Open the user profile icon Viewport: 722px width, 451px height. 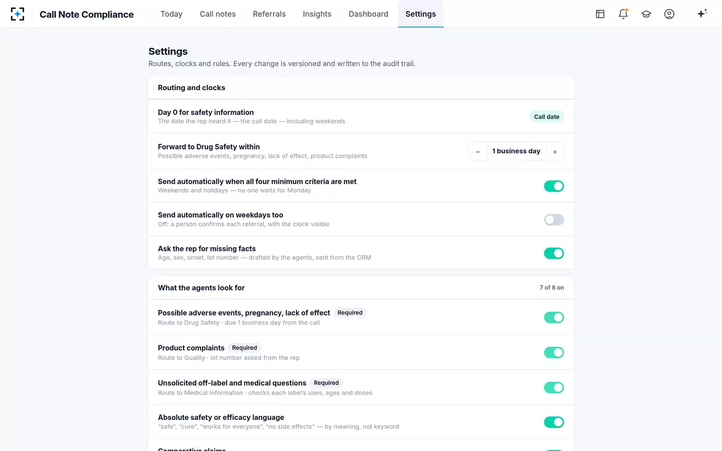(x=669, y=14)
